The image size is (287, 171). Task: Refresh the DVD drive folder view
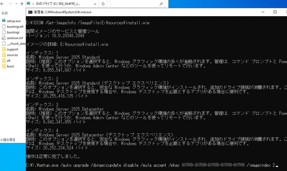(x=103, y=4)
